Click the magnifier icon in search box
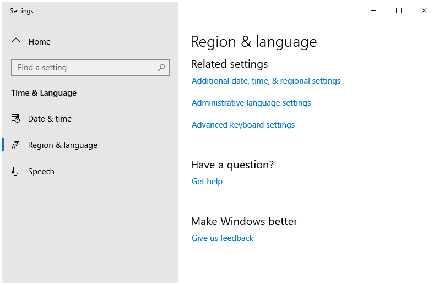The image size is (439, 285). coord(161,68)
